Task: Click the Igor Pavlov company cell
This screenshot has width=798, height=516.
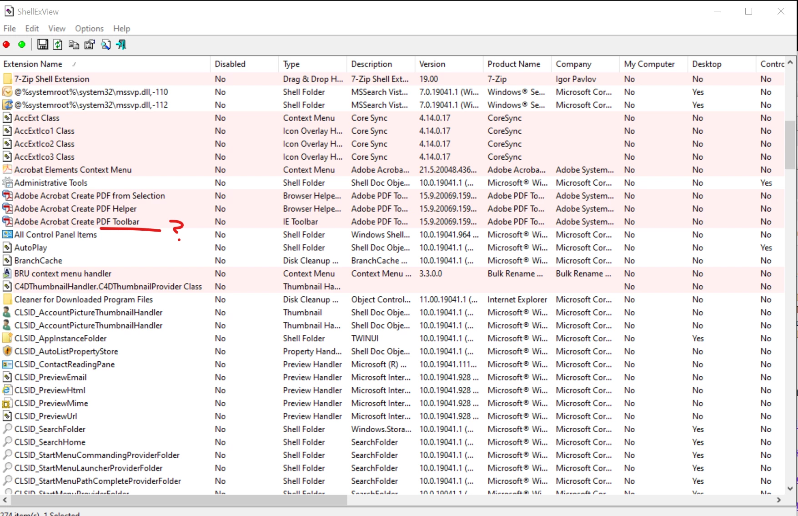Action: [x=576, y=79]
